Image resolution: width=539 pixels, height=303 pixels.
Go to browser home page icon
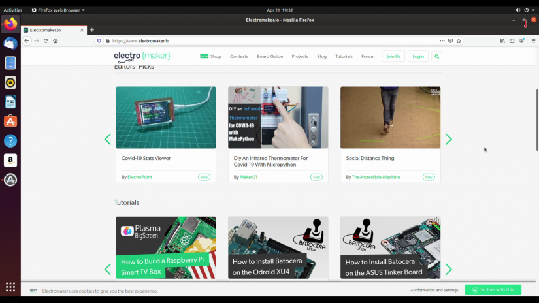(56, 40)
